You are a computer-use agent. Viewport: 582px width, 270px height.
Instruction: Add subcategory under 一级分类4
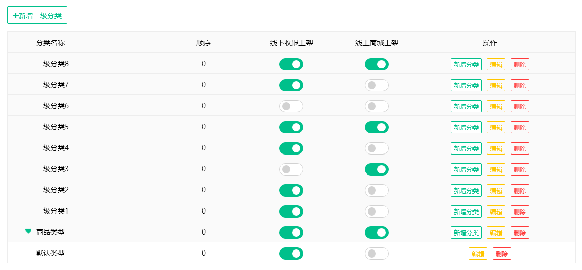click(x=466, y=148)
